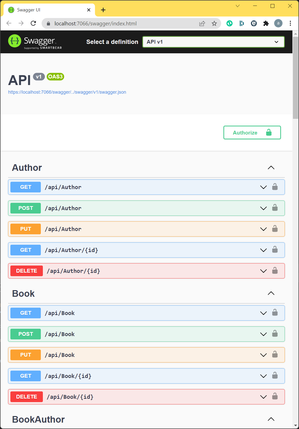Open Chrome three-dot menu
Viewport: 299px width, 429px height.
(x=290, y=23)
